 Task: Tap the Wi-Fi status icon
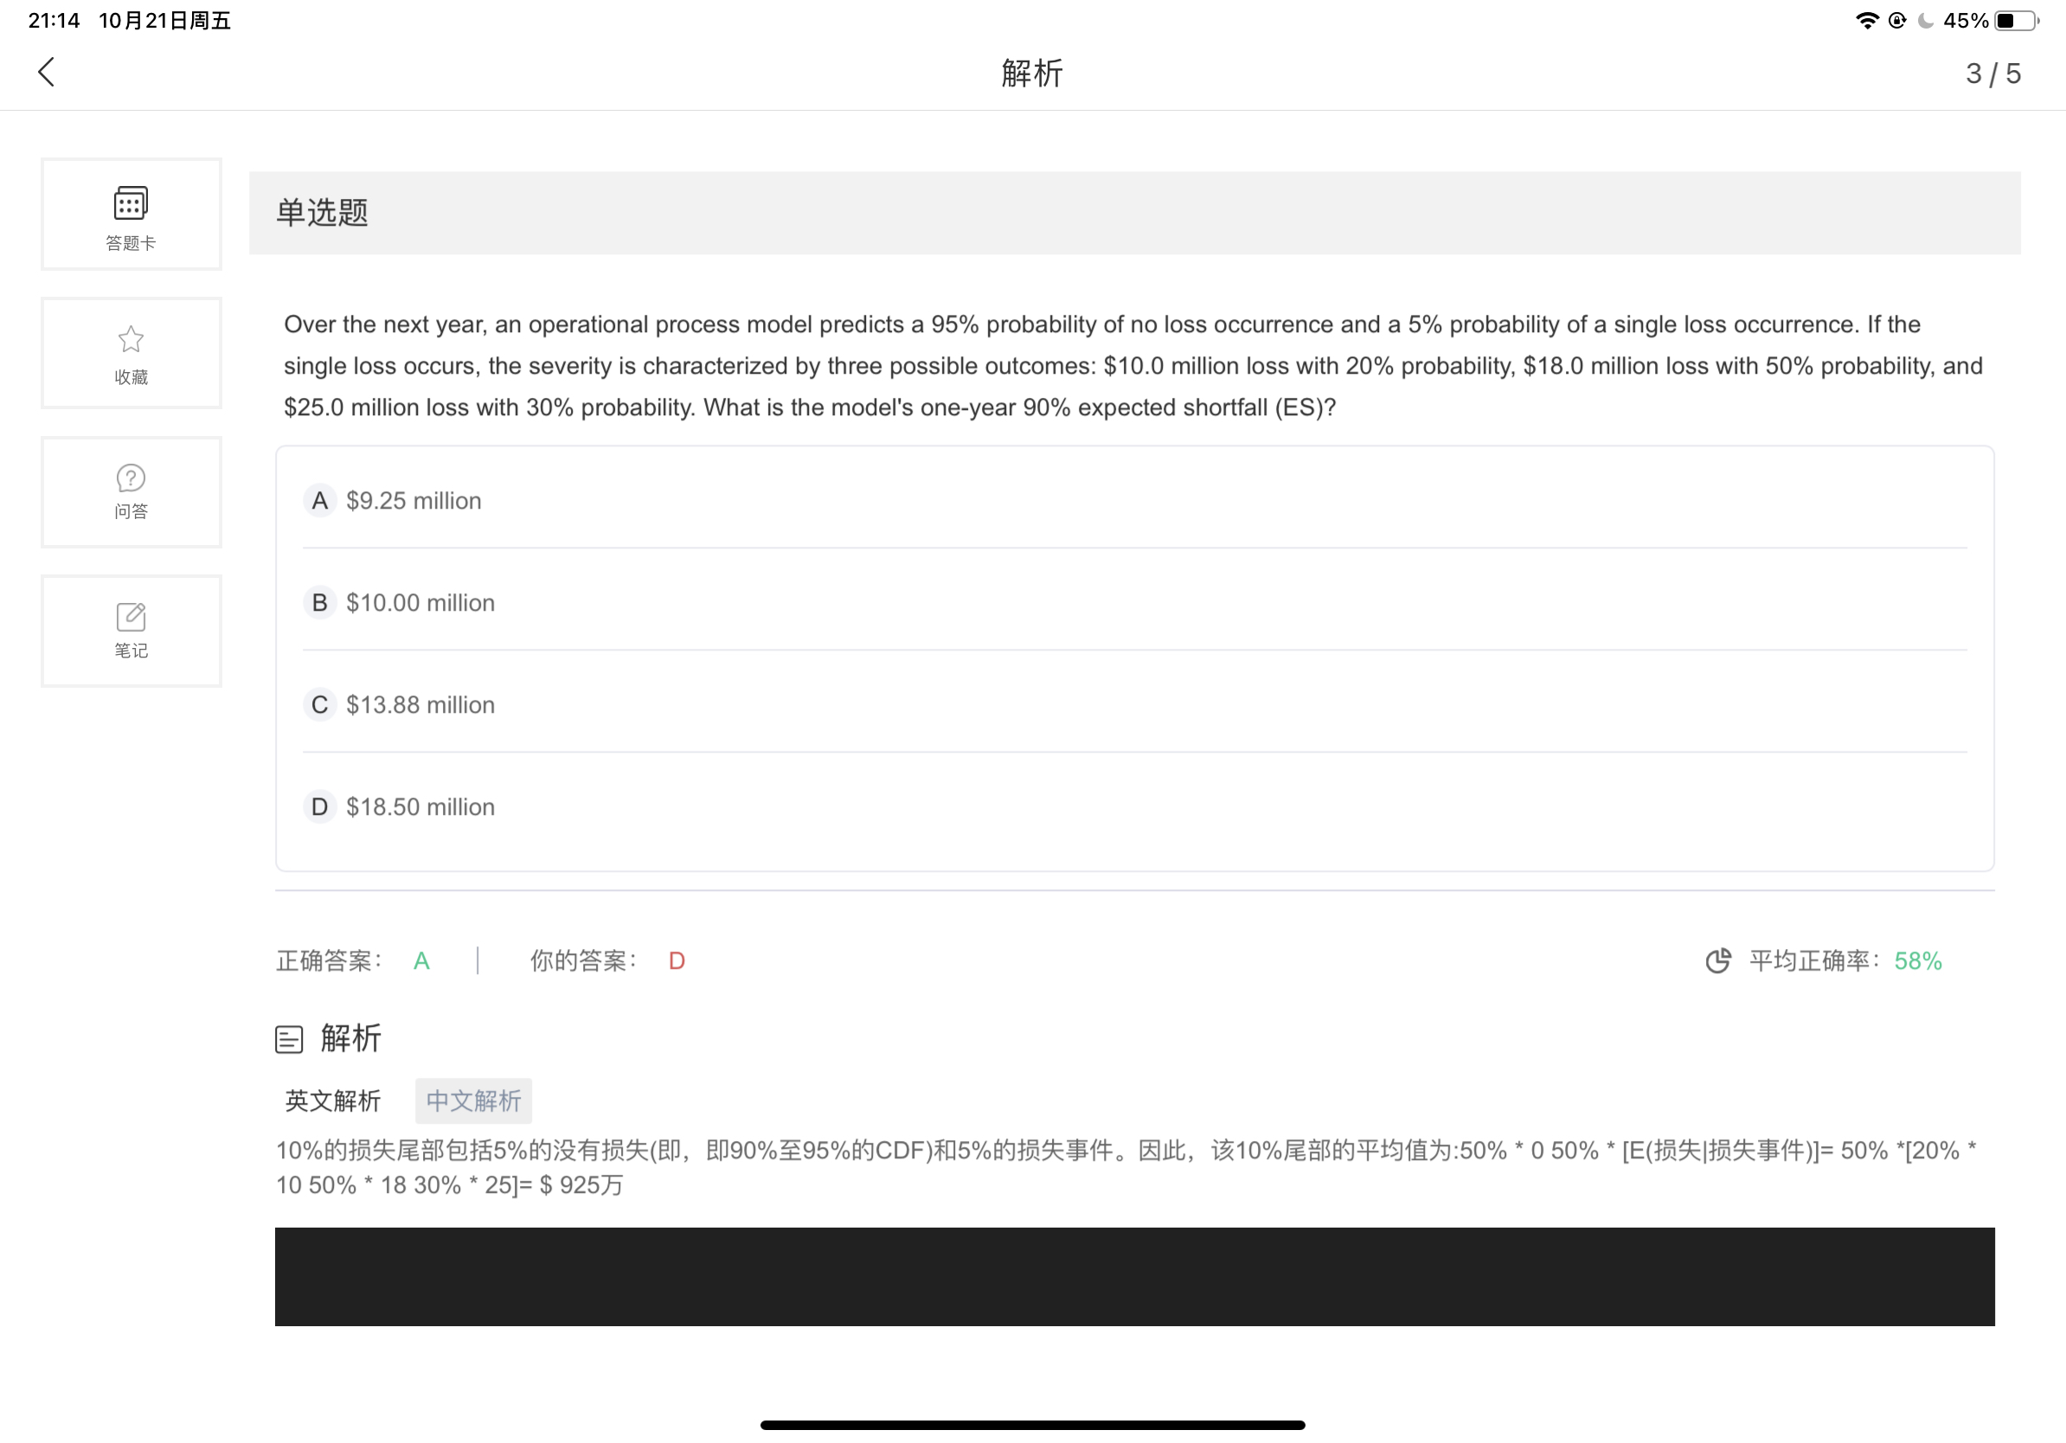[1867, 21]
